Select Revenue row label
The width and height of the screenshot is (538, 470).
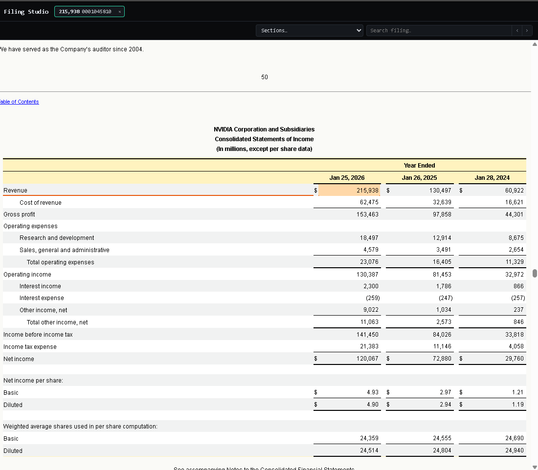[x=16, y=191]
